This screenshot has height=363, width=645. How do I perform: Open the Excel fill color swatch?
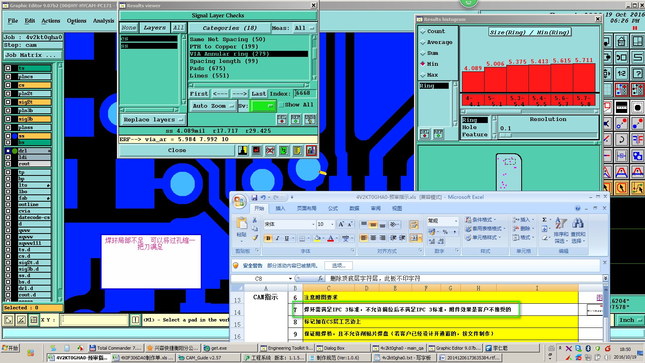tap(317, 238)
